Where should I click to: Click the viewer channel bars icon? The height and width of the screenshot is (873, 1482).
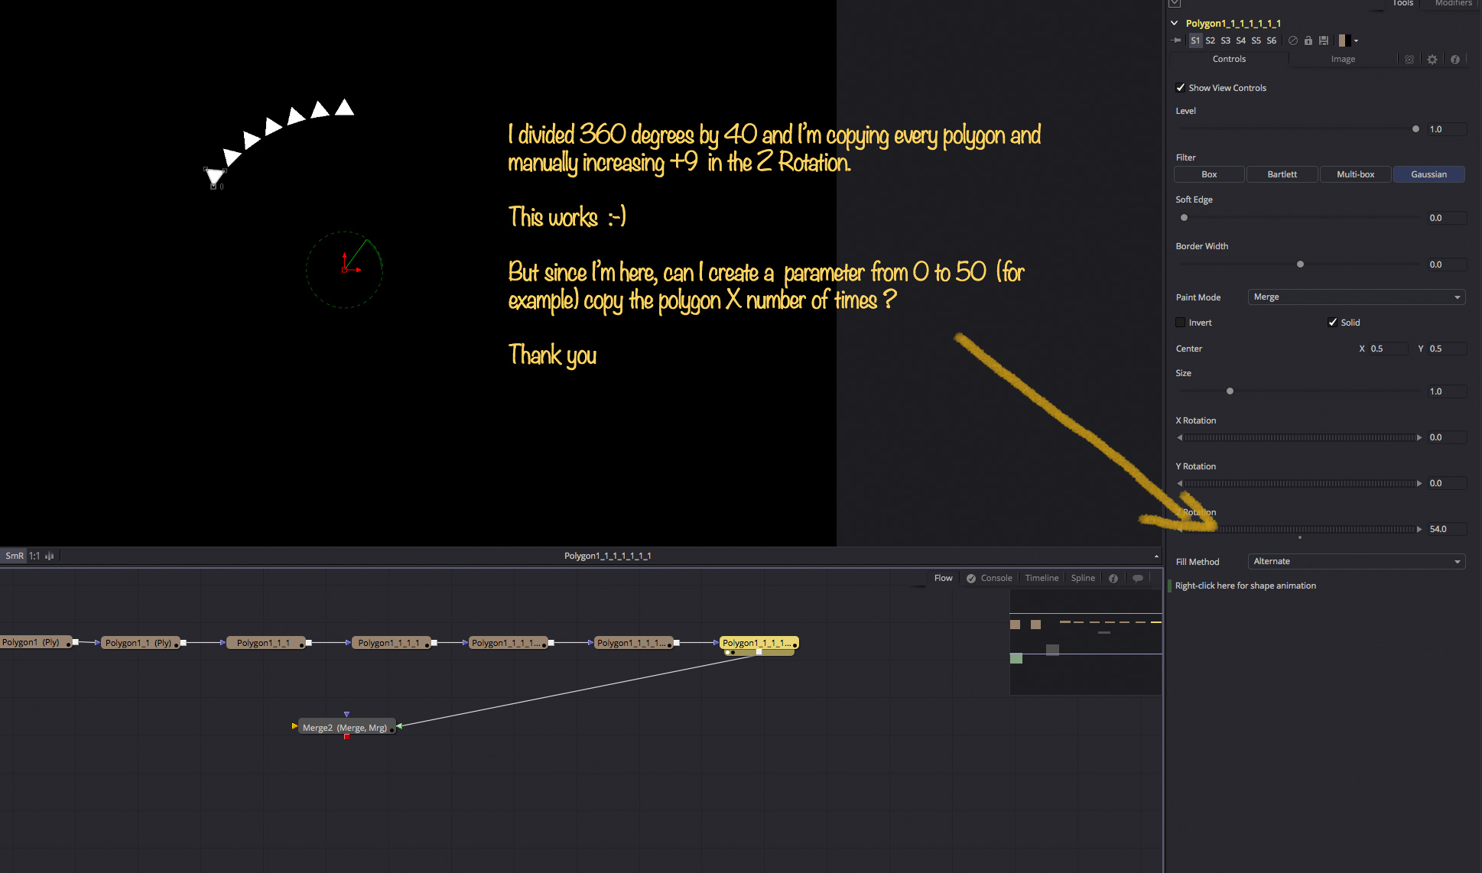click(x=50, y=556)
